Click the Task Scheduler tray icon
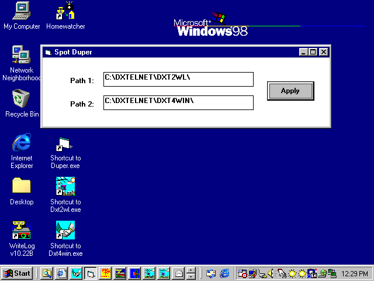The image size is (374, 281). pyautogui.click(x=243, y=273)
